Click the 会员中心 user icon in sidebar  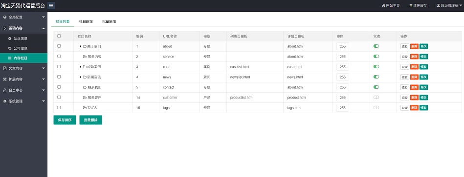click(5, 90)
